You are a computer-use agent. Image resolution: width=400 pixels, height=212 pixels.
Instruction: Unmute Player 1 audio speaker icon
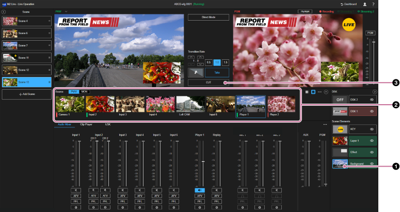click(x=200, y=190)
